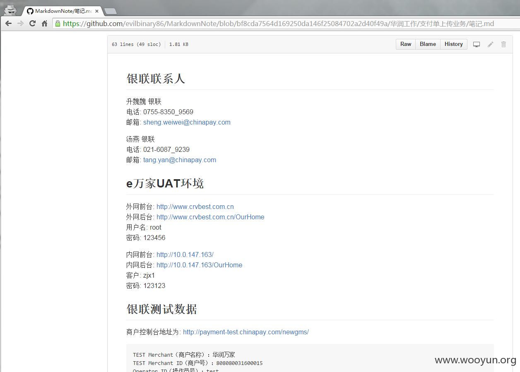Open the Blame view

[x=428, y=44]
